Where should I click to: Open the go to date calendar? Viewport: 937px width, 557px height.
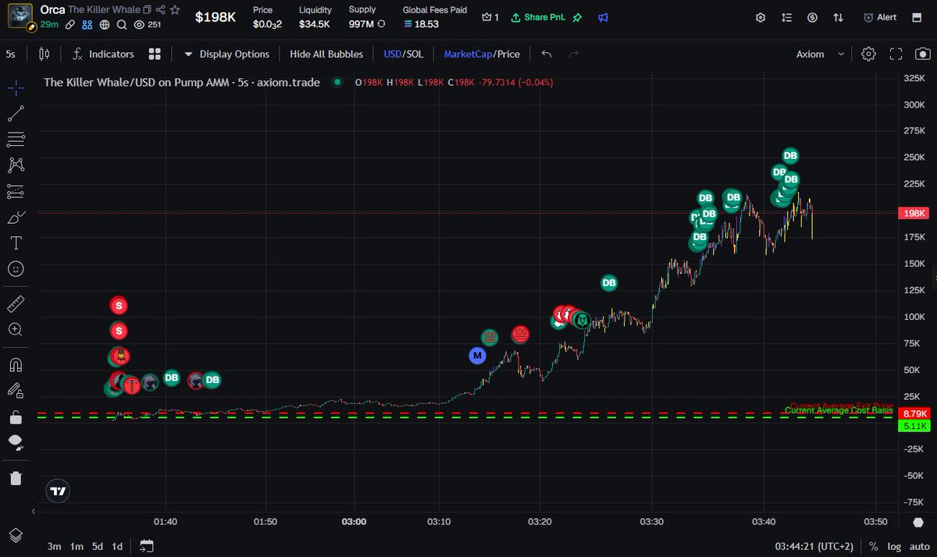click(147, 546)
